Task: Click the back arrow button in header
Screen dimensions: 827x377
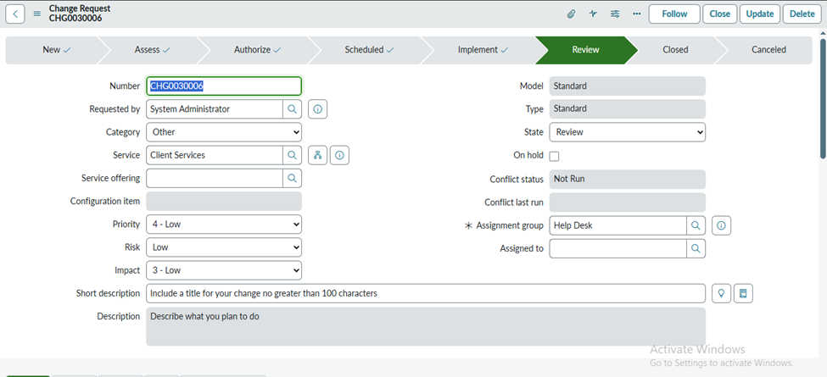Action: [x=15, y=14]
